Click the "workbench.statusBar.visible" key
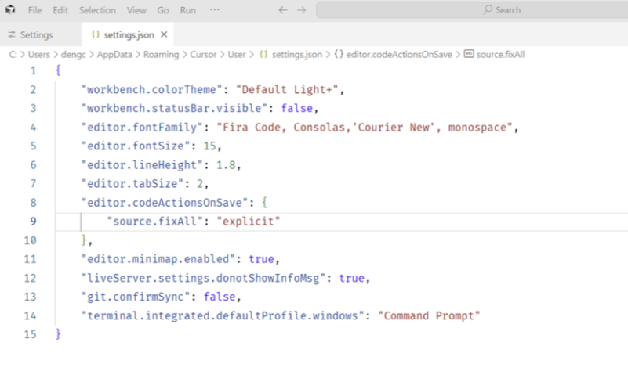Screen dimensions: 628x371 pyautogui.click(x=174, y=108)
